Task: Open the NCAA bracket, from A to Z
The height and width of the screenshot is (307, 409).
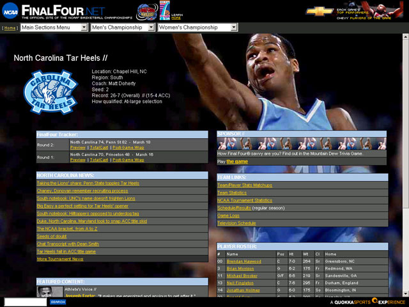Action: coord(67,228)
